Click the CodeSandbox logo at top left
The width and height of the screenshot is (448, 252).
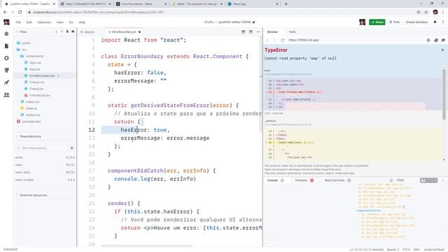(x=6, y=22)
